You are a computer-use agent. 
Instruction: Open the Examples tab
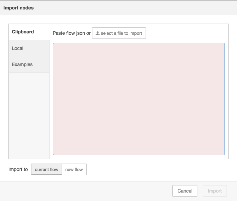point(22,64)
